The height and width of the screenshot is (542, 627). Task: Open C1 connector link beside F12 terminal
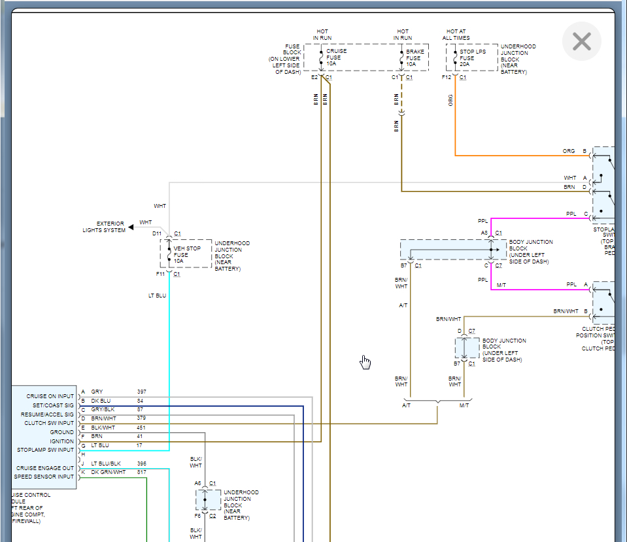click(x=463, y=78)
